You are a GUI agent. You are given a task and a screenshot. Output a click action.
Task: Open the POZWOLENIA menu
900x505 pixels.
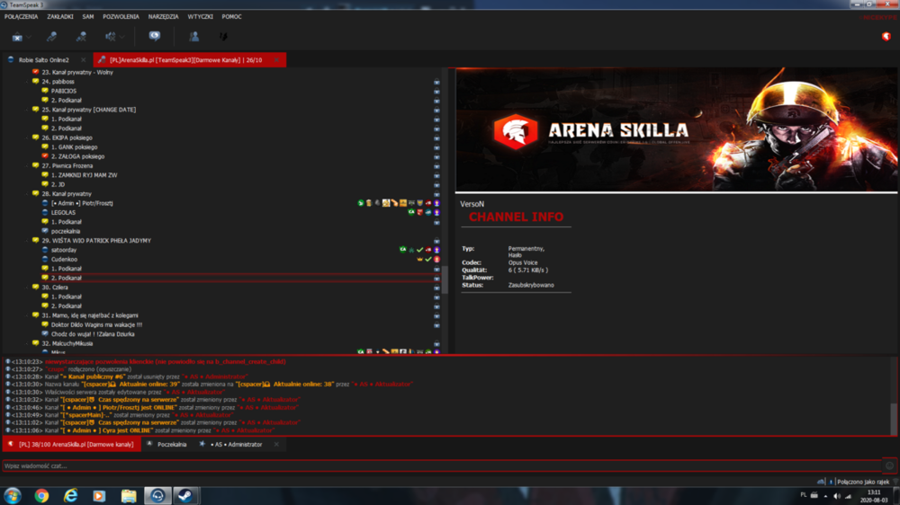coord(121,16)
